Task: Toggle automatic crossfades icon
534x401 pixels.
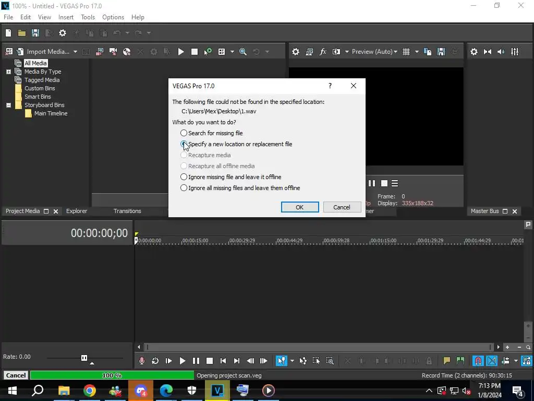Action: point(492,361)
